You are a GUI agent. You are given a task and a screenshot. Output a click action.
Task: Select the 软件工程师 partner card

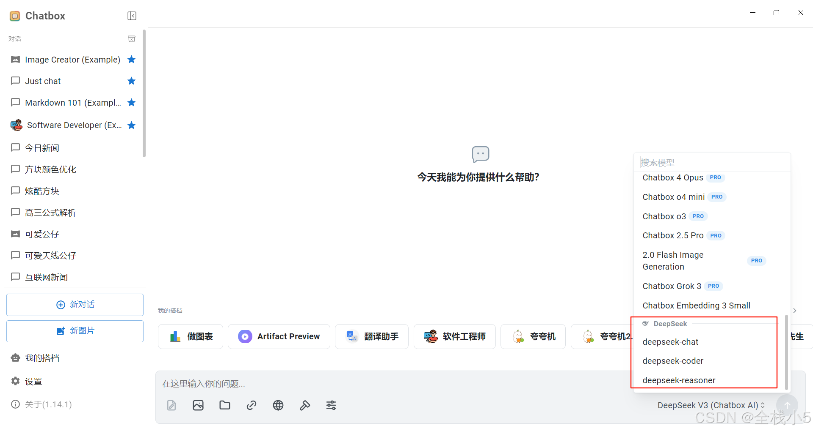455,336
